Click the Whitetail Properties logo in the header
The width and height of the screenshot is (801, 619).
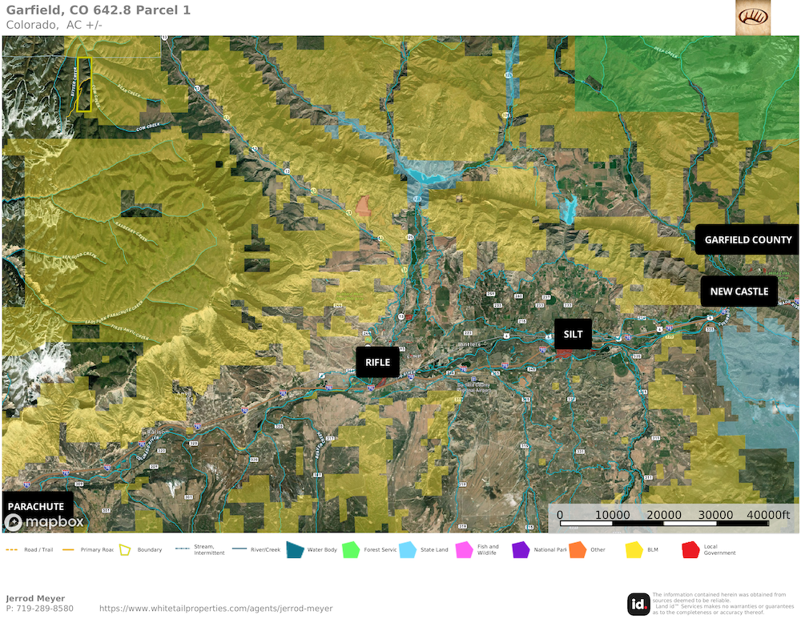click(752, 18)
